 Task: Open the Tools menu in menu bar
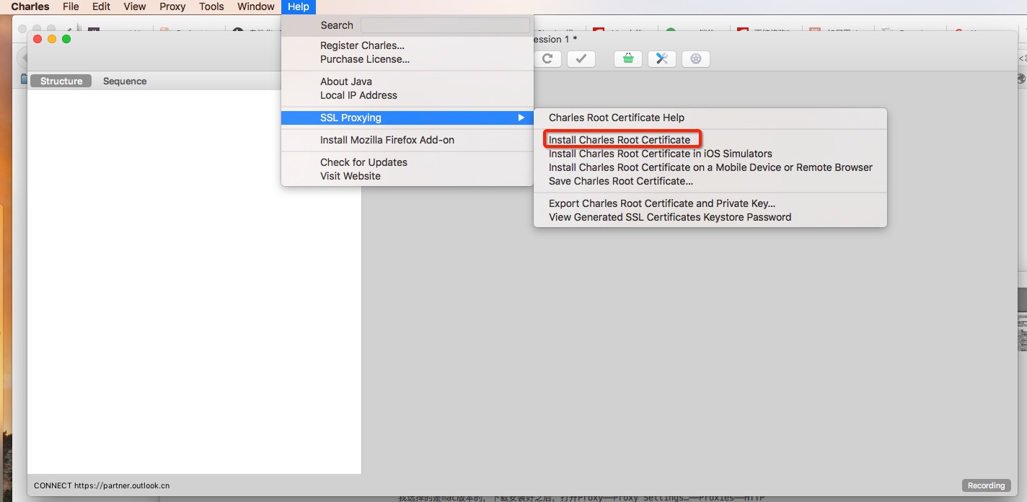coord(212,6)
